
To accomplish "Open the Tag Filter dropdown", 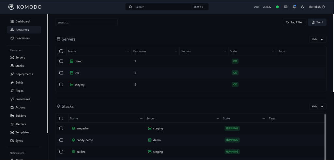I will click(x=295, y=22).
